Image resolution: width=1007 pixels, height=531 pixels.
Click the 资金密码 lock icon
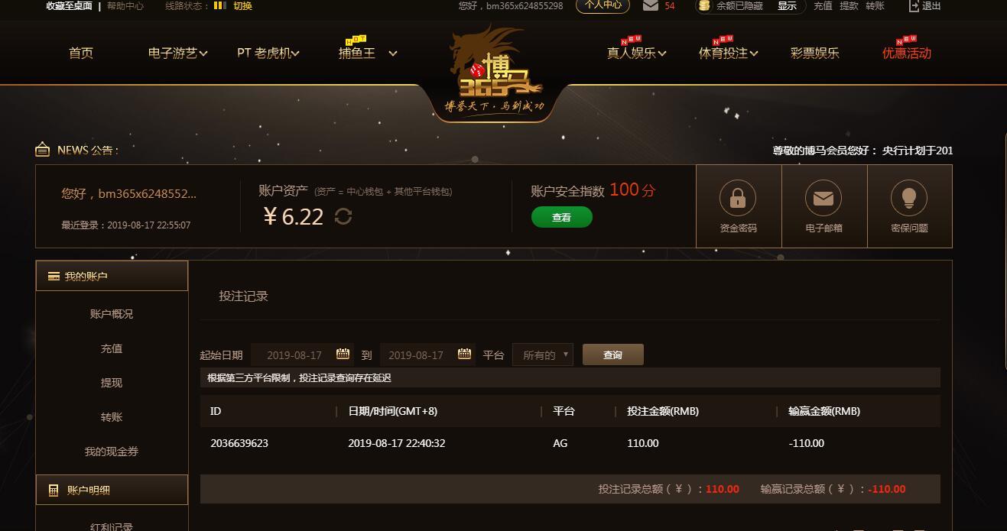pyautogui.click(x=738, y=199)
